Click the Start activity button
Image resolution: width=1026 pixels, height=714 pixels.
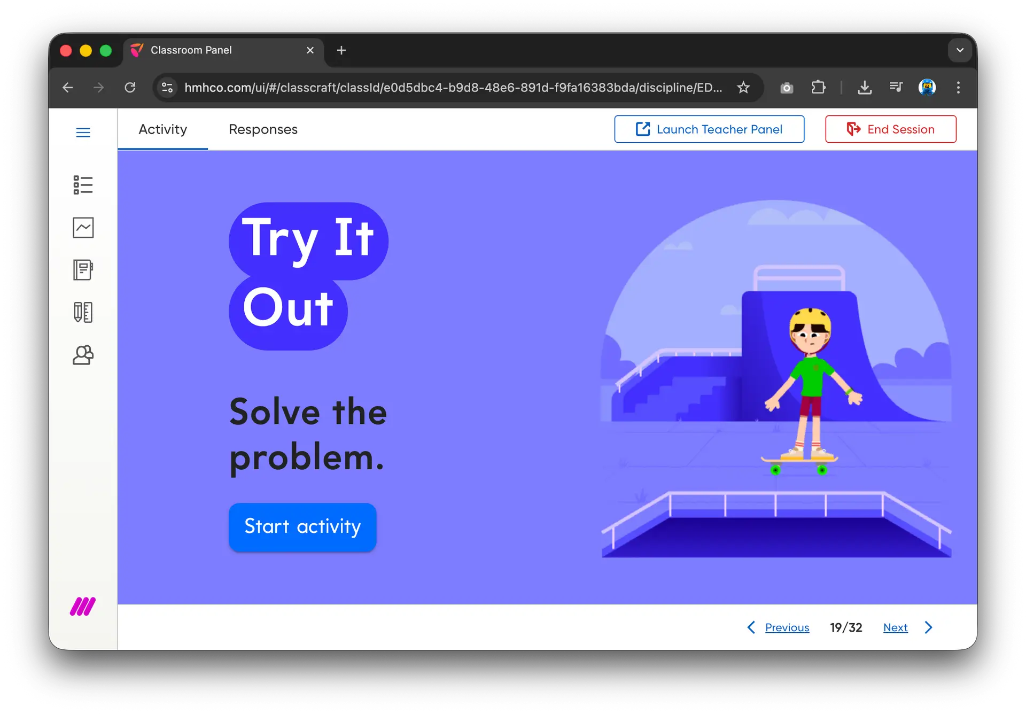(302, 526)
